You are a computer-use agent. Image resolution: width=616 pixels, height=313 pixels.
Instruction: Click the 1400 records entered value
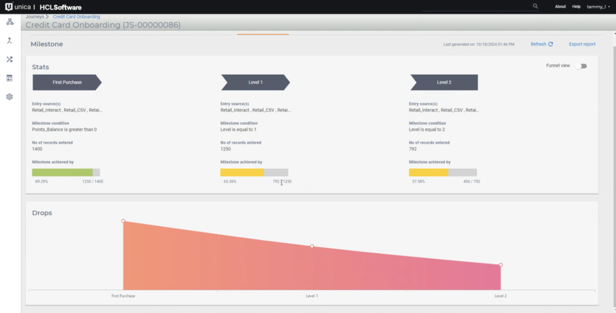pos(37,149)
